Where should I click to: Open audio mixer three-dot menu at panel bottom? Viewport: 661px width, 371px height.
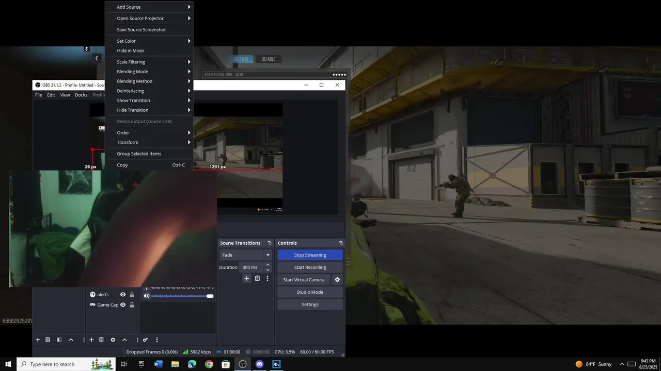pyautogui.click(x=157, y=340)
